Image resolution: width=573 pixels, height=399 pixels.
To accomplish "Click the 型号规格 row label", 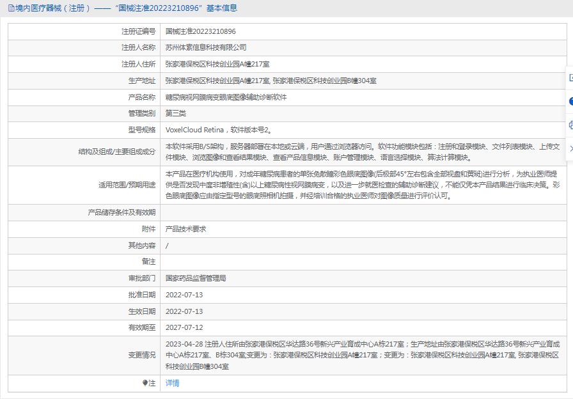I will tap(142, 130).
